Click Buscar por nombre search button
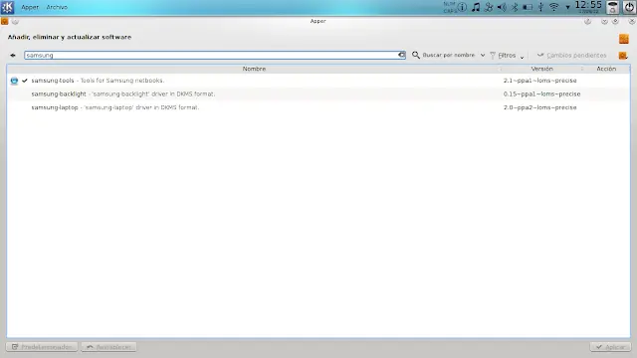637x358 pixels. [444, 55]
